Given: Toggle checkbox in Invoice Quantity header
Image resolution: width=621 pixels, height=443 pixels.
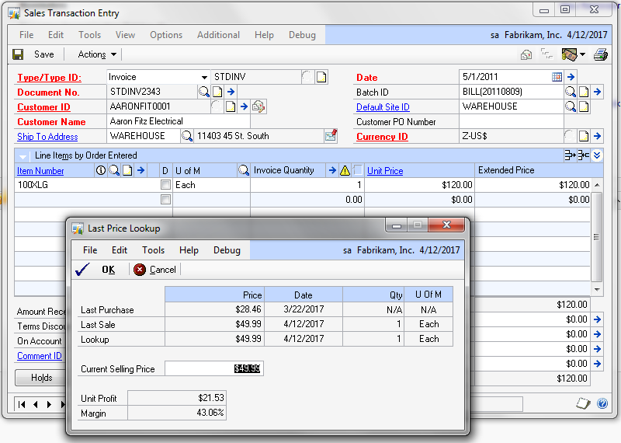Looking at the screenshot, I should [x=358, y=170].
